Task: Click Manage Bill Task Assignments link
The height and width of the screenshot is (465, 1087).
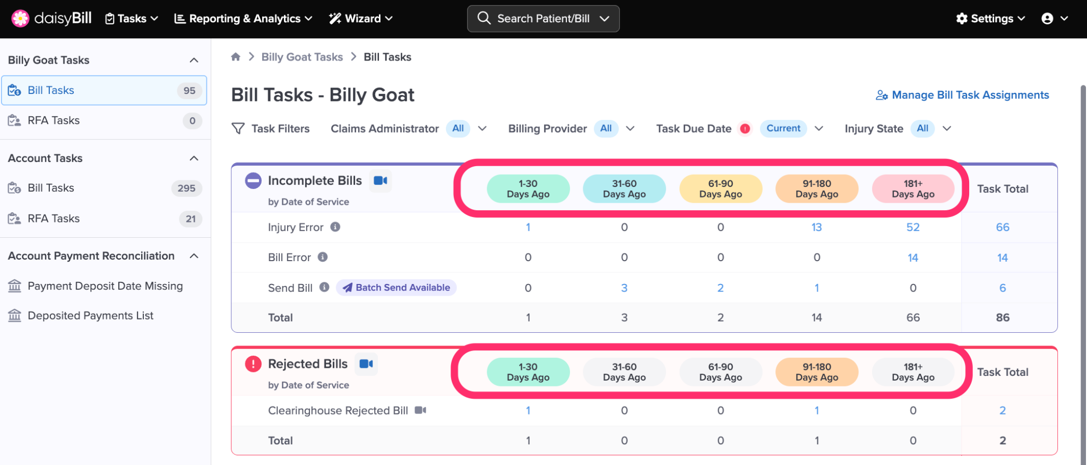Action: 962,95
